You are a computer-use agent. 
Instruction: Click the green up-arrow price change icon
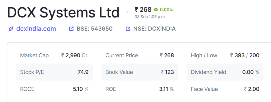click(x=156, y=10)
